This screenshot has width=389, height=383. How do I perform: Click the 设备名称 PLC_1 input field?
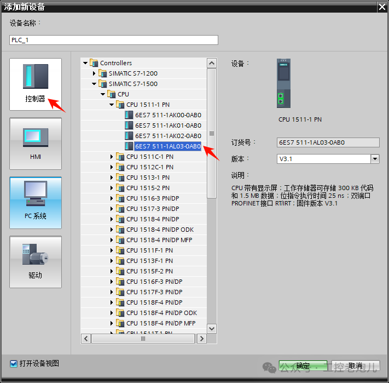(114, 40)
